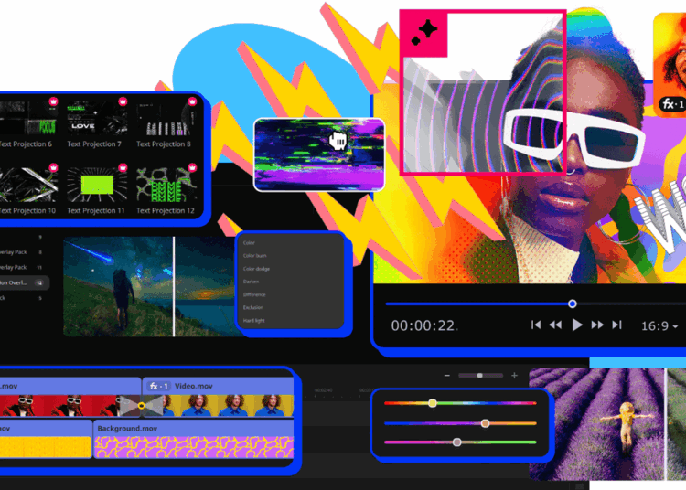Select the red-tinted sunglasses clip on the timeline
Viewport: 686px width, 490px height.
70,397
